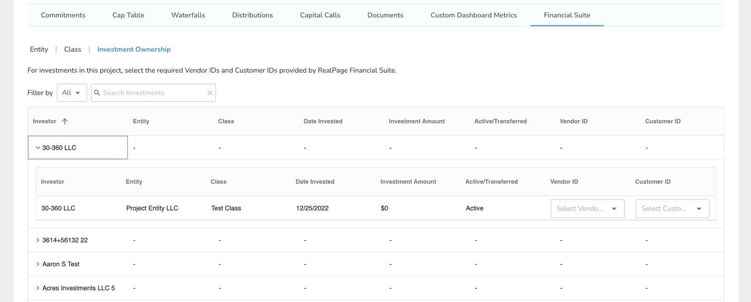Viewport: 751px width, 302px height.
Task: Open the Filter by All dropdown
Action: click(x=71, y=93)
